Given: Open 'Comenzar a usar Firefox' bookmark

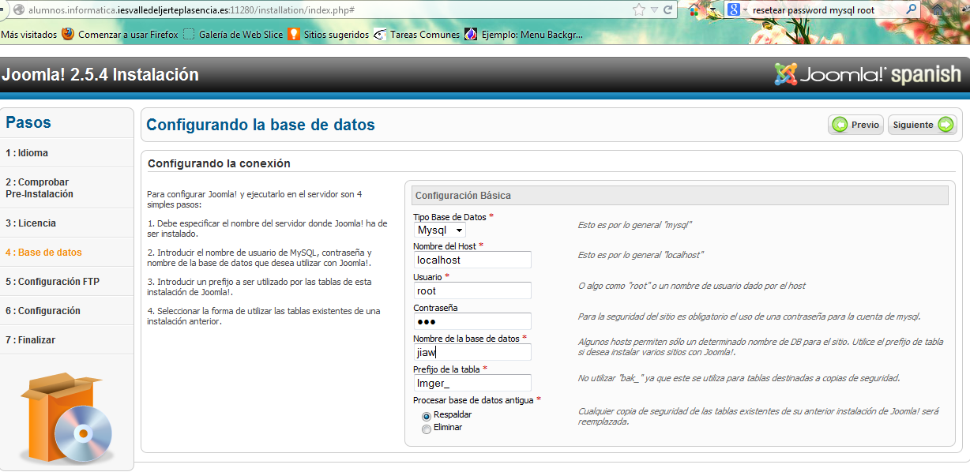Looking at the screenshot, I should (x=119, y=35).
